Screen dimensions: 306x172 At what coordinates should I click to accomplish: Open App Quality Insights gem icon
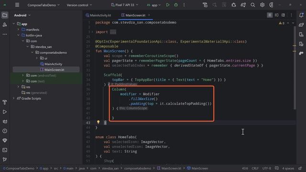(x=5, y=140)
